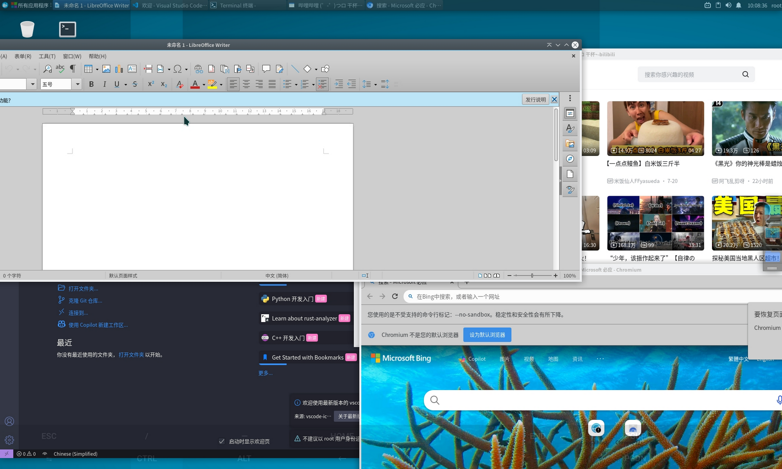
Task: Click the special character omega icon
Action: coord(177,69)
